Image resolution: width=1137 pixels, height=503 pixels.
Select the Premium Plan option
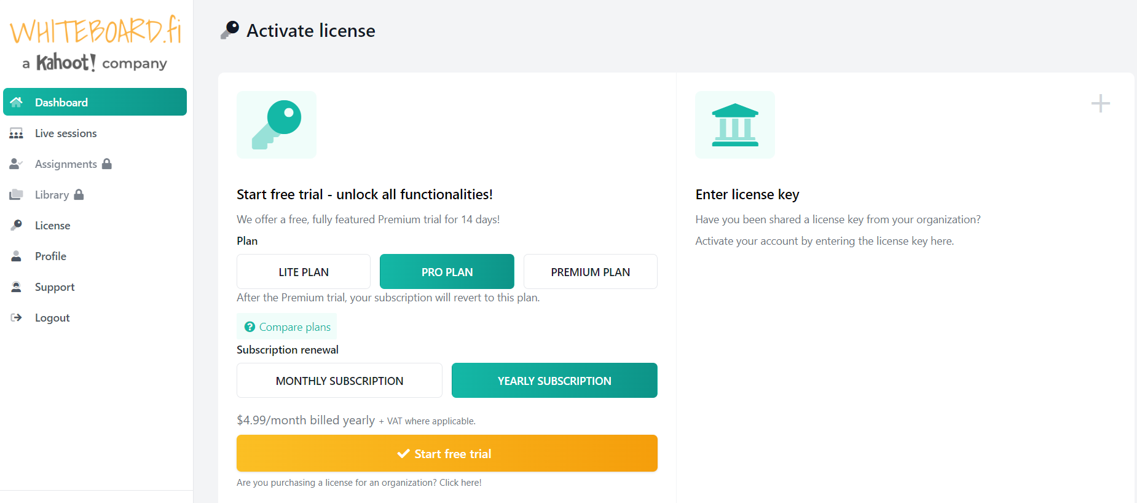590,272
